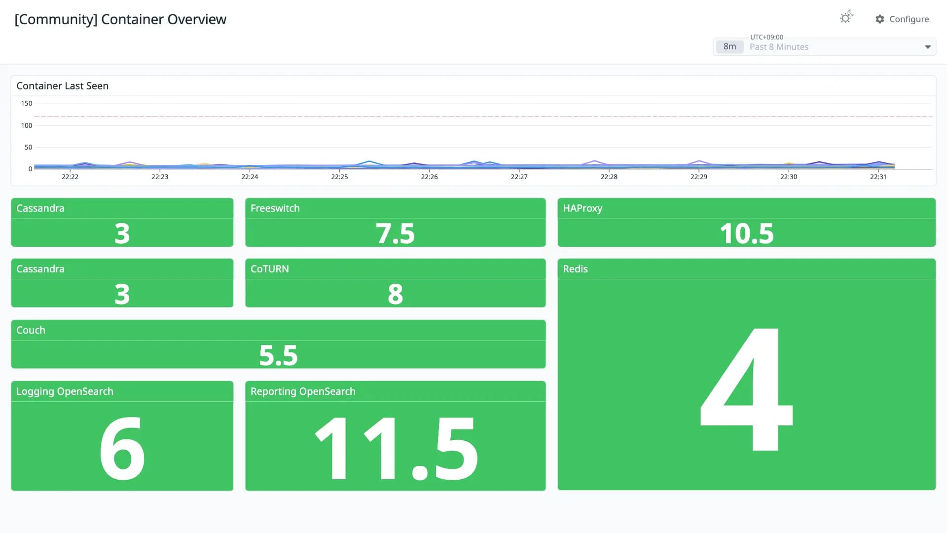Open the Configure menu label

[909, 19]
